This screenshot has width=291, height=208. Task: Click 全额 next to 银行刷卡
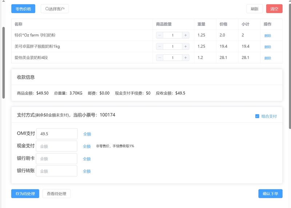87,159
